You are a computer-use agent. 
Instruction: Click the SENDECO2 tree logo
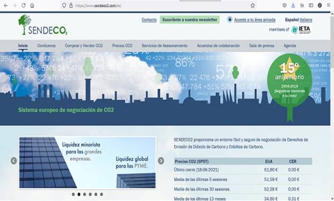pos(43,25)
